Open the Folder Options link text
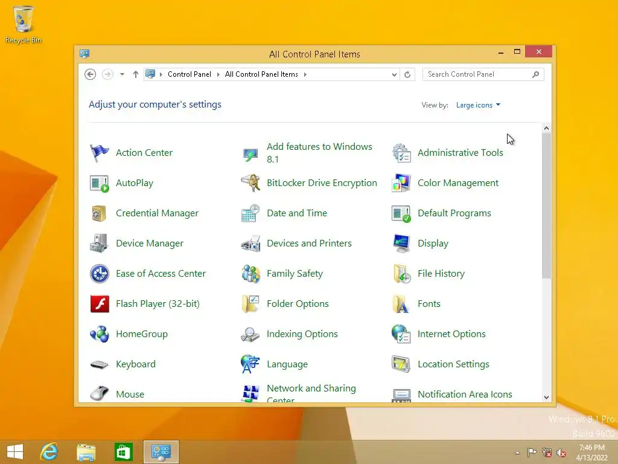This screenshot has height=464, width=618. (298, 304)
